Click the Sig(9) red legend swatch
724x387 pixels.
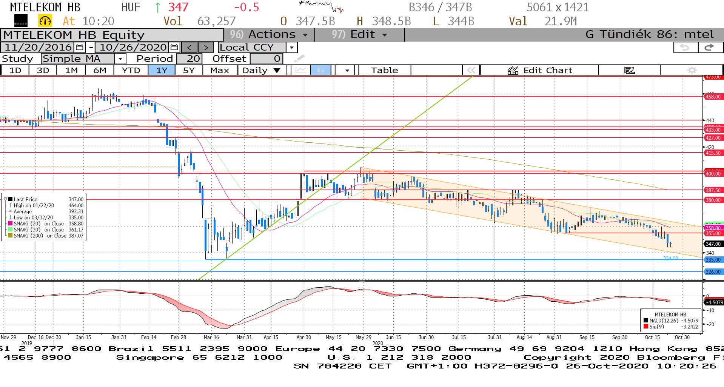coord(646,327)
